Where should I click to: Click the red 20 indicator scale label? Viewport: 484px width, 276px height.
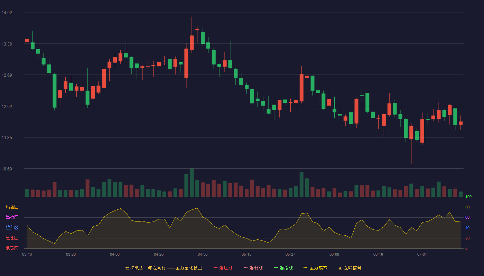click(467, 238)
